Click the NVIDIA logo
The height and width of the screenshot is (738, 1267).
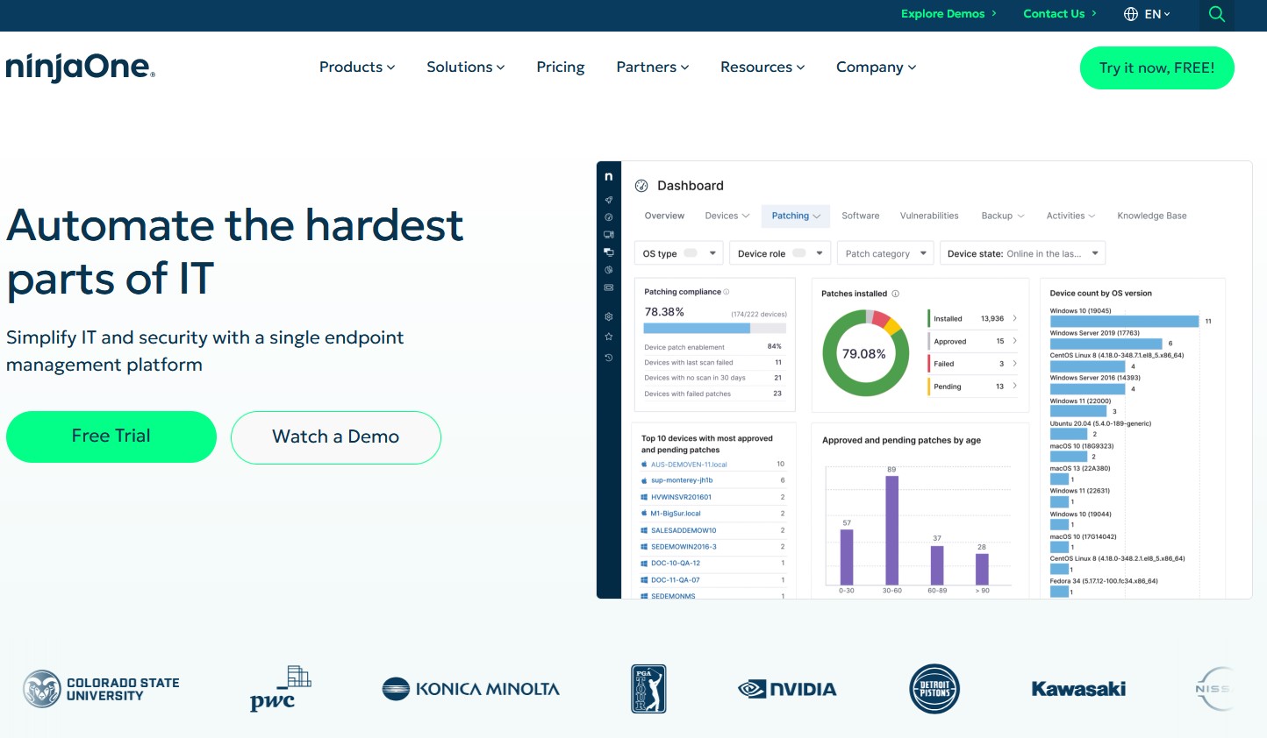tap(787, 689)
